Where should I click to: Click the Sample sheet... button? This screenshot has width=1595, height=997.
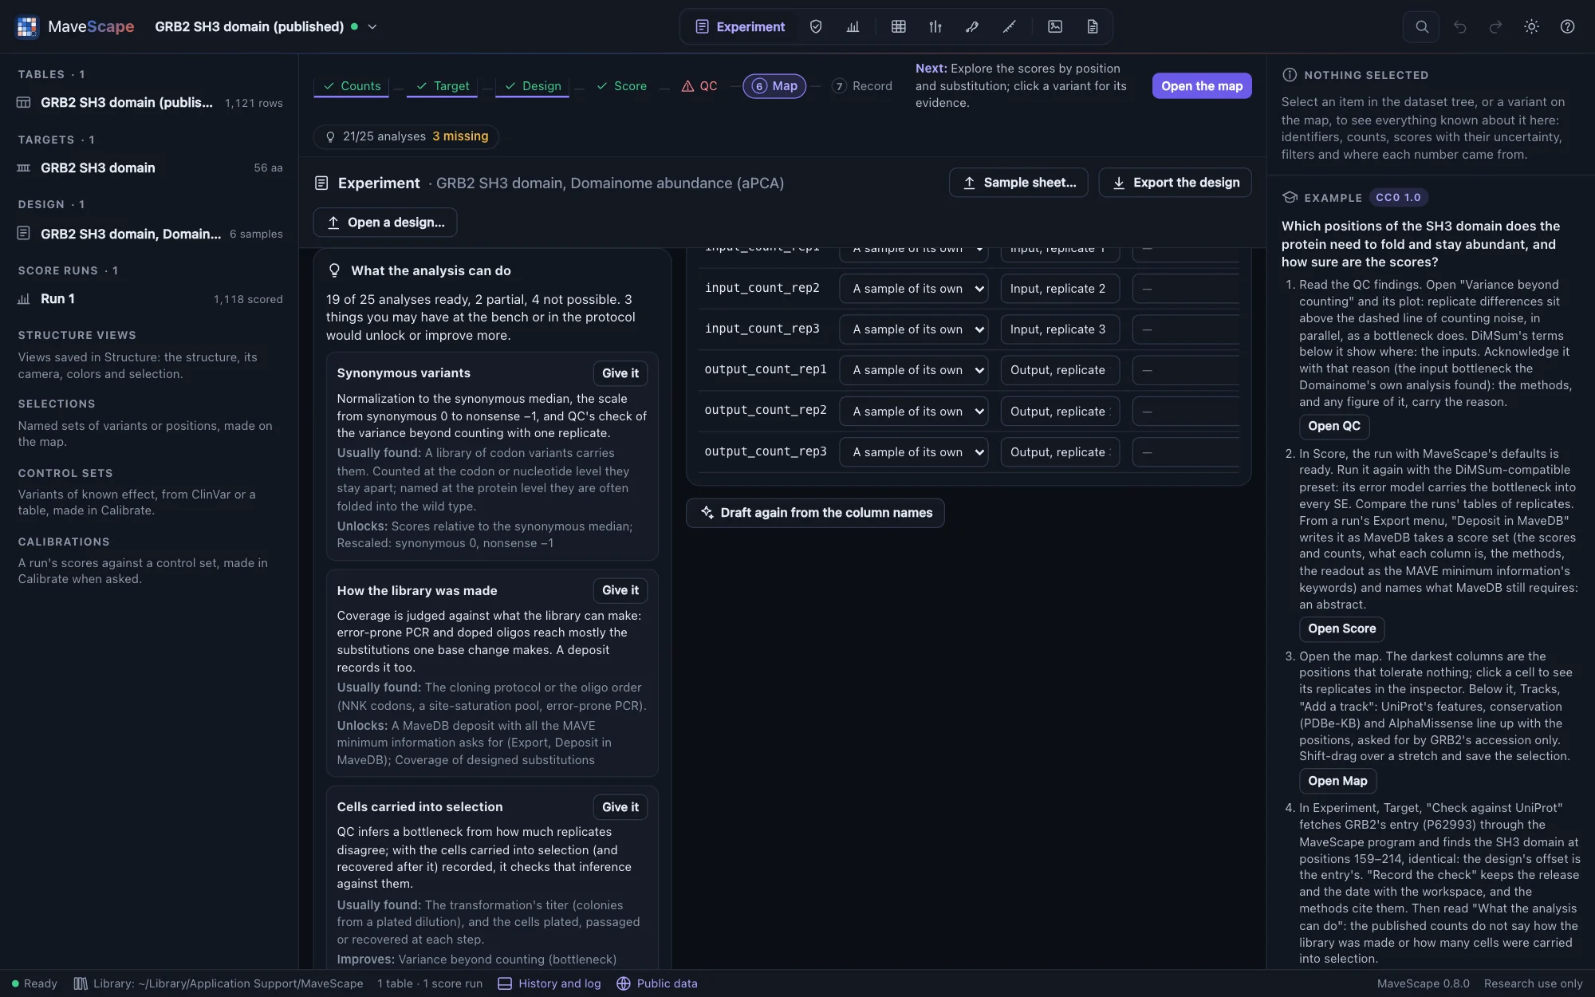(x=1018, y=183)
